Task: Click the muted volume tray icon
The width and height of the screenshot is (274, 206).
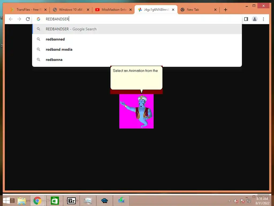Action: point(236,201)
